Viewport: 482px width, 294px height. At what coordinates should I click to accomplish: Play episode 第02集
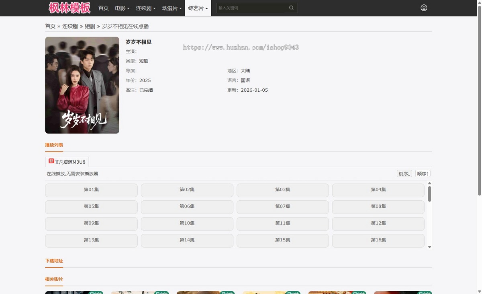tap(187, 190)
